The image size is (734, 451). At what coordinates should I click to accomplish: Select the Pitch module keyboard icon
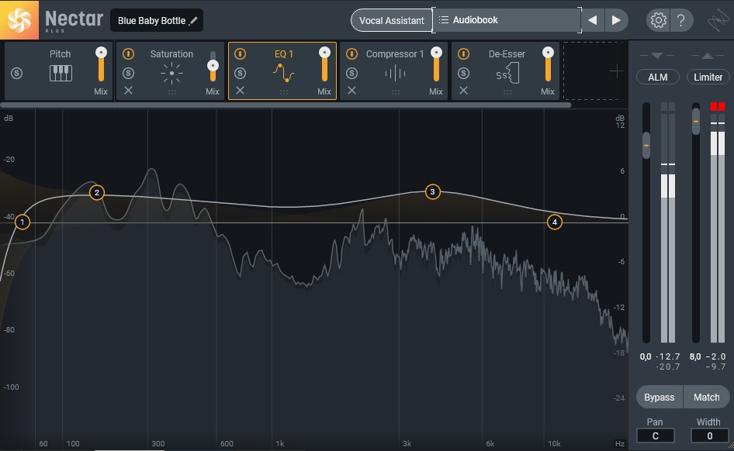(x=61, y=73)
